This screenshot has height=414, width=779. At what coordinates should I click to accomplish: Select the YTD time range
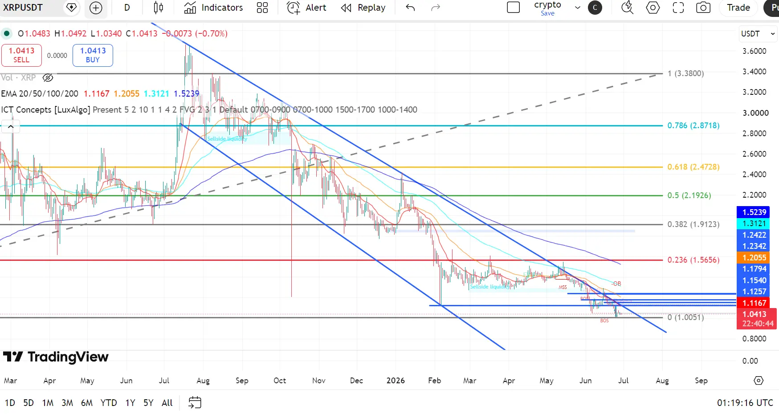point(109,403)
